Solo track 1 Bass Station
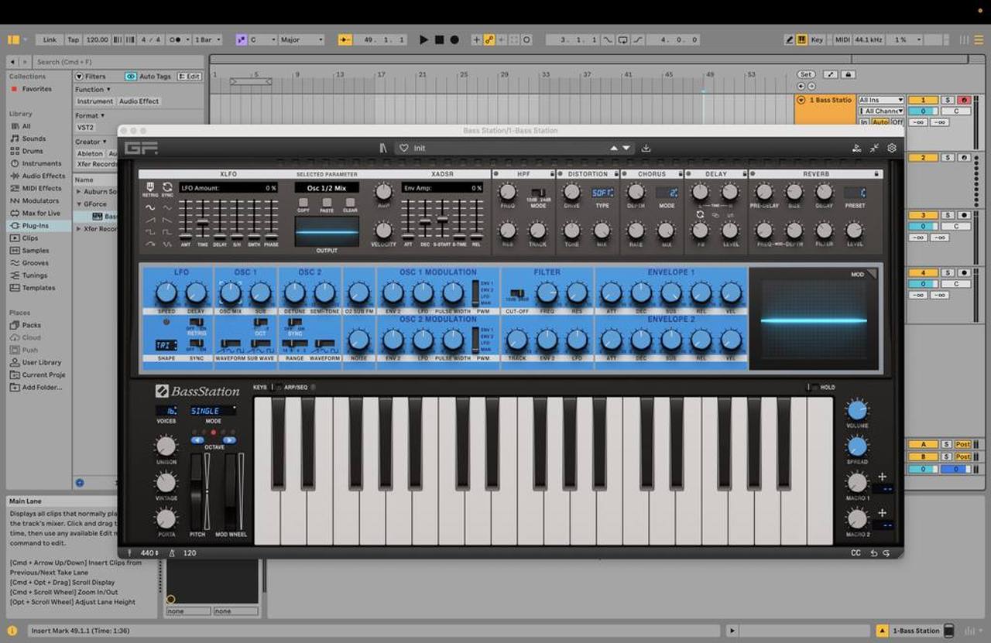 [947, 100]
